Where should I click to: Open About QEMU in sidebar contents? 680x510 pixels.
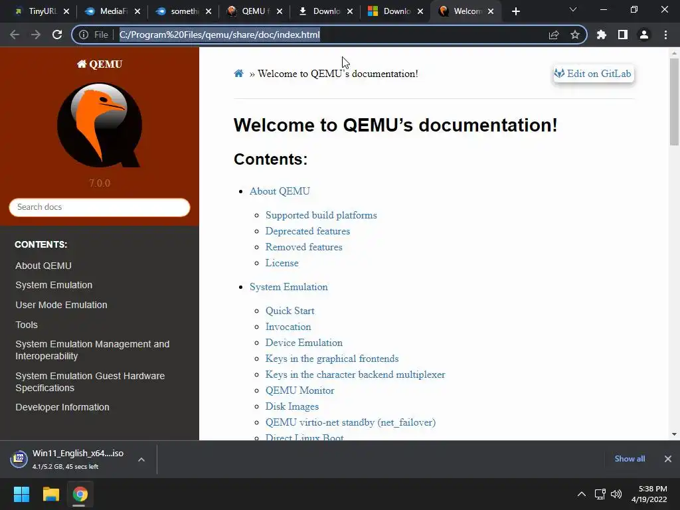[x=43, y=266]
